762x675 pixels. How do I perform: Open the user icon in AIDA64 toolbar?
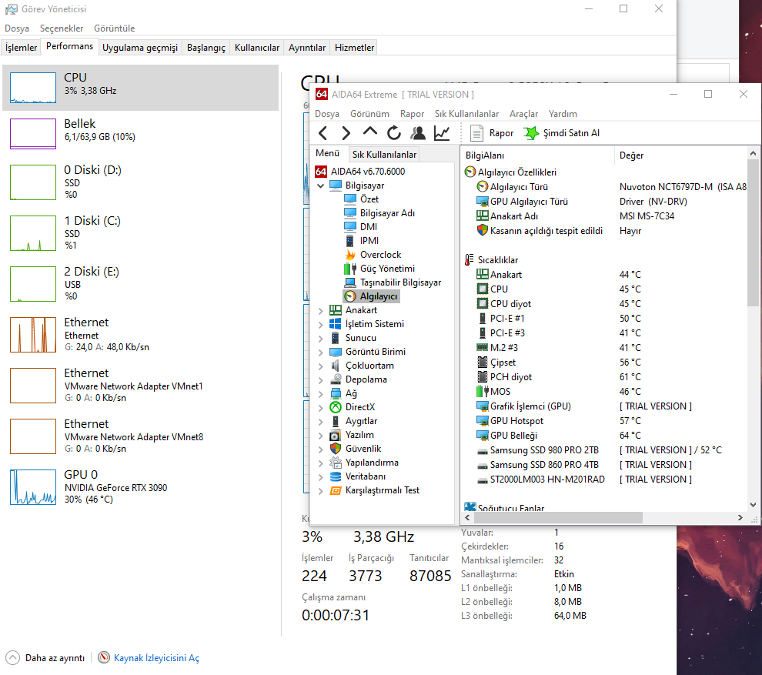tap(418, 133)
